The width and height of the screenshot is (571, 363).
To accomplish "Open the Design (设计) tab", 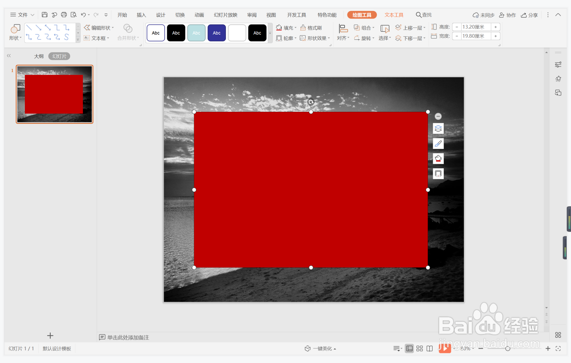I will click(160, 15).
